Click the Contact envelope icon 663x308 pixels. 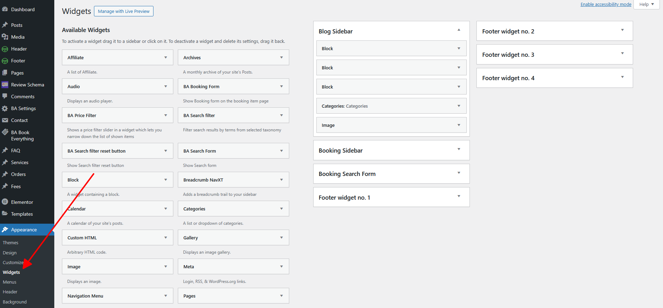(5, 120)
